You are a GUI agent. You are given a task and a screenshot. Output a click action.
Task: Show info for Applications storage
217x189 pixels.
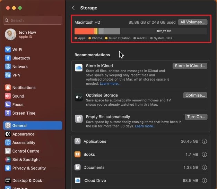click(204, 141)
